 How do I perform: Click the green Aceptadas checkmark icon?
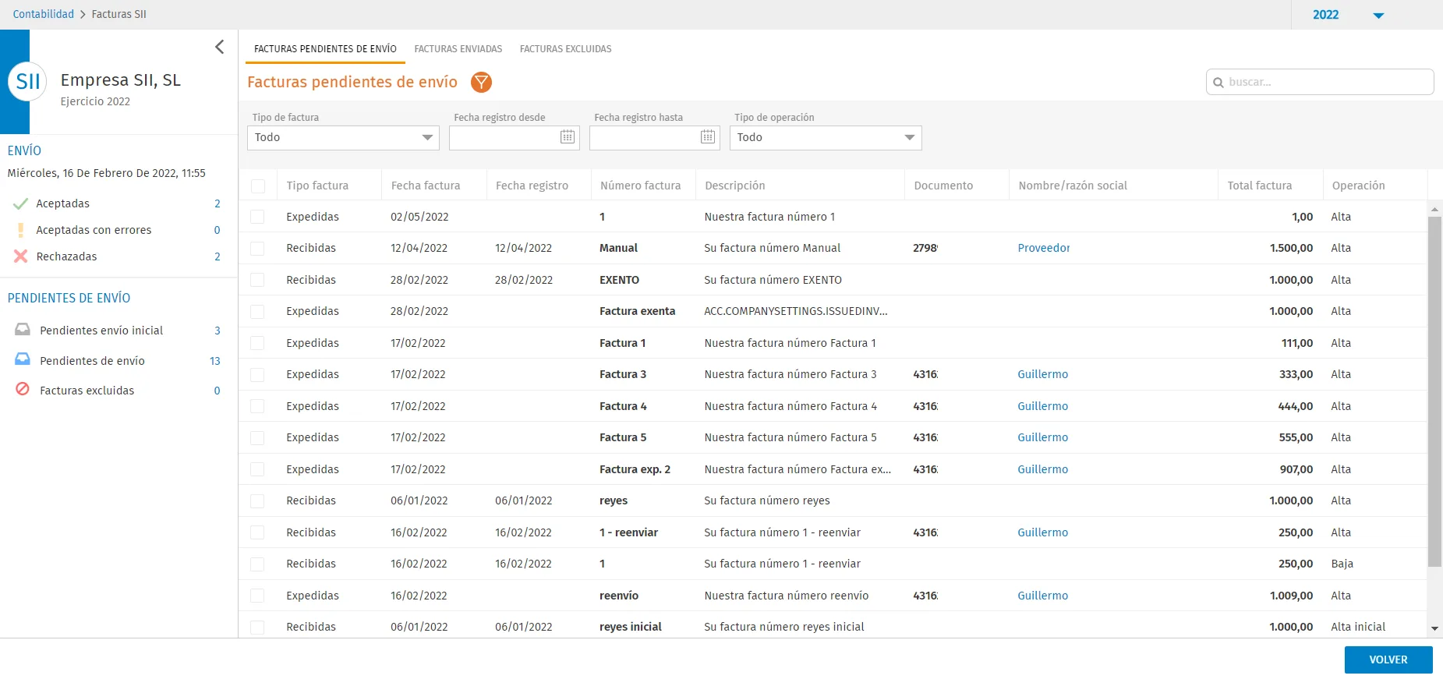(x=21, y=203)
